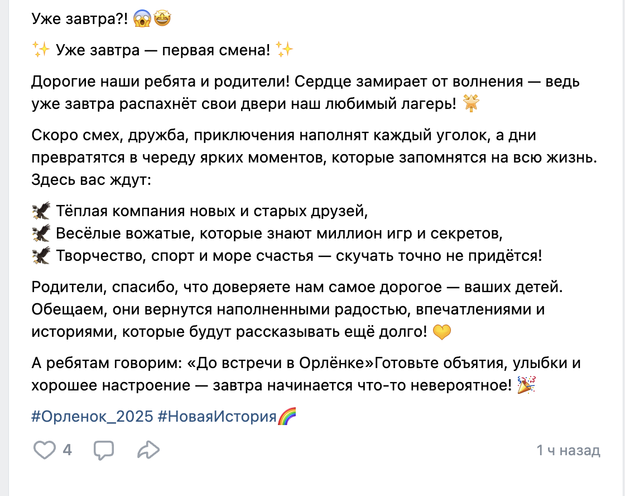Screen dimensions: 625x496
Task: Open the #НоваяИстория hashtag link
Action: (217, 416)
